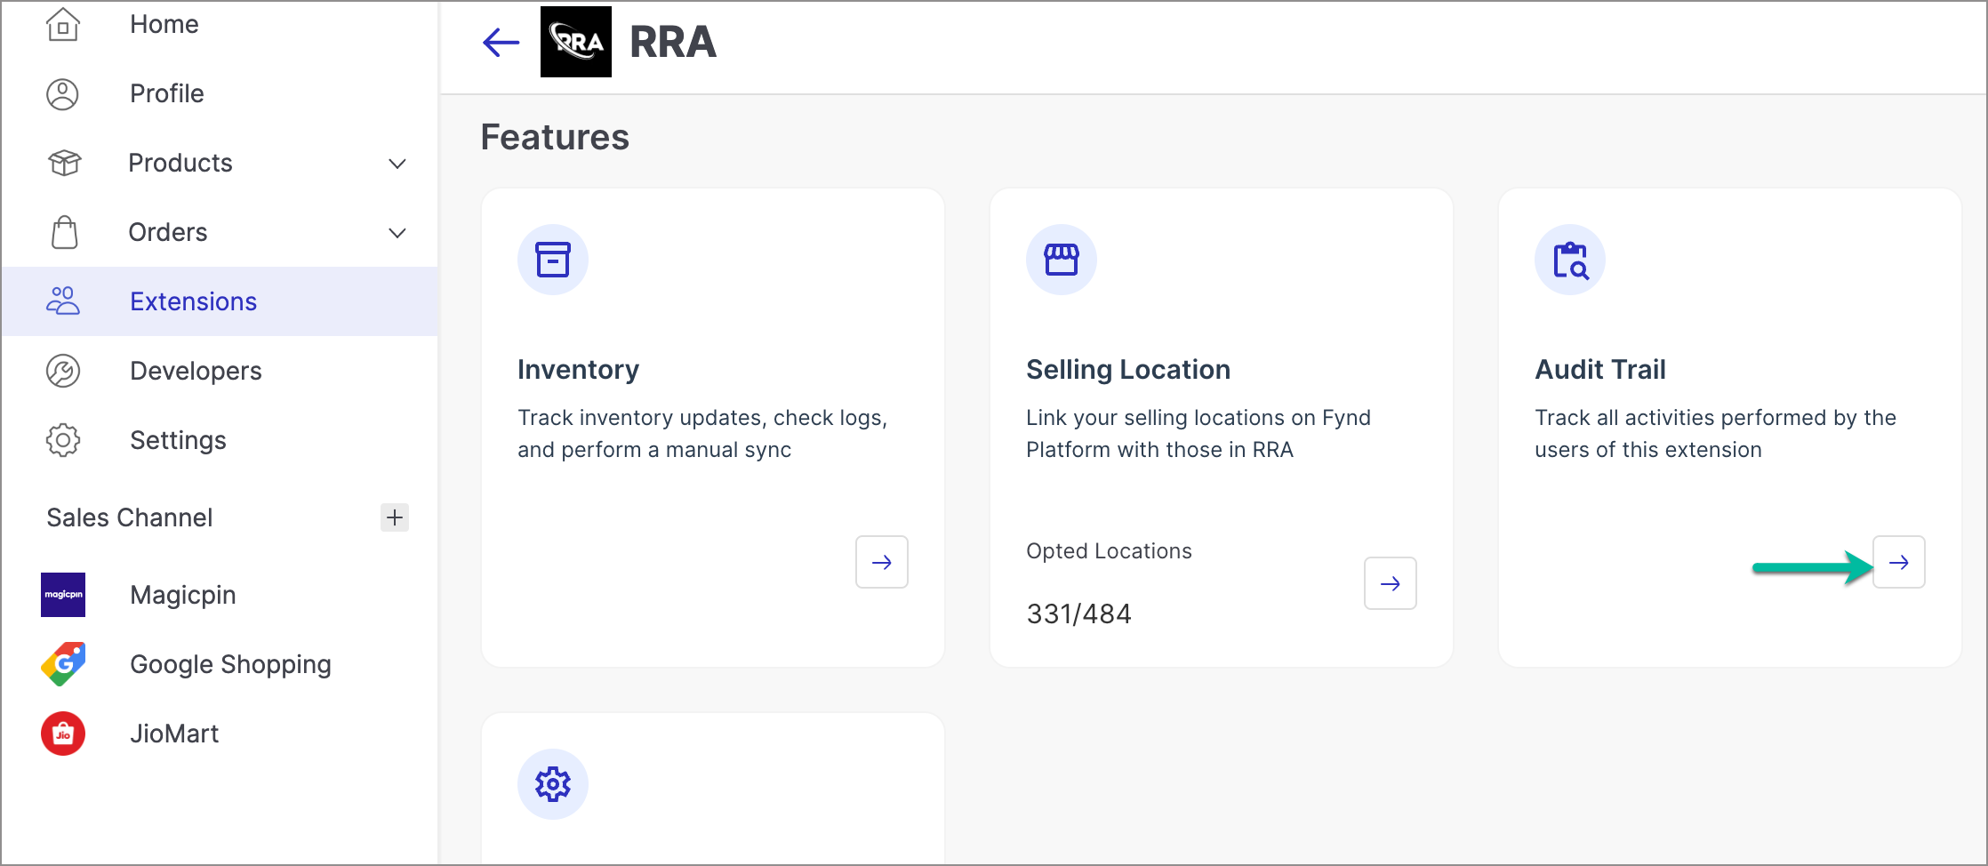This screenshot has width=1988, height=866.
Task: Open Audit Trail with its arrow button
Action: coord(1899,562)
